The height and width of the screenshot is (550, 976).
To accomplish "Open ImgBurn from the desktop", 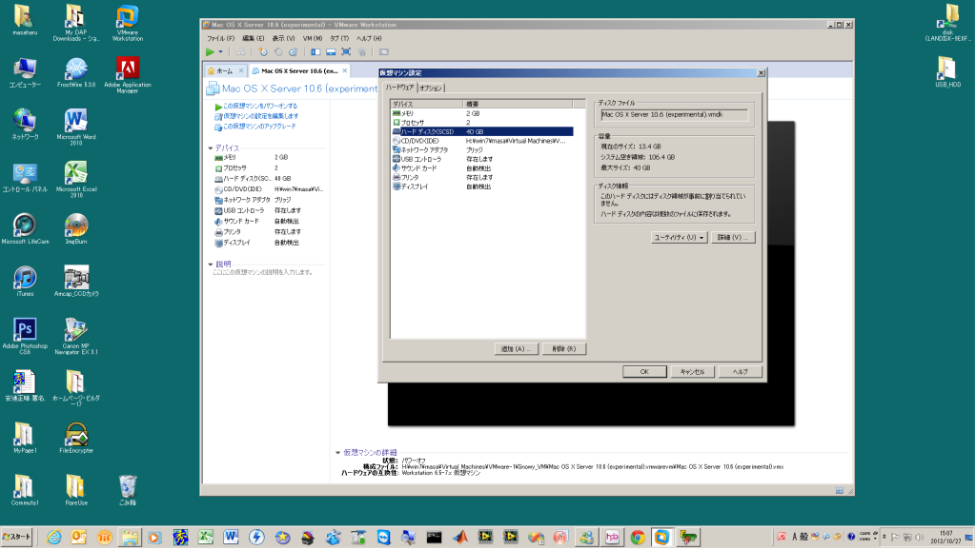I will [76, 226].
